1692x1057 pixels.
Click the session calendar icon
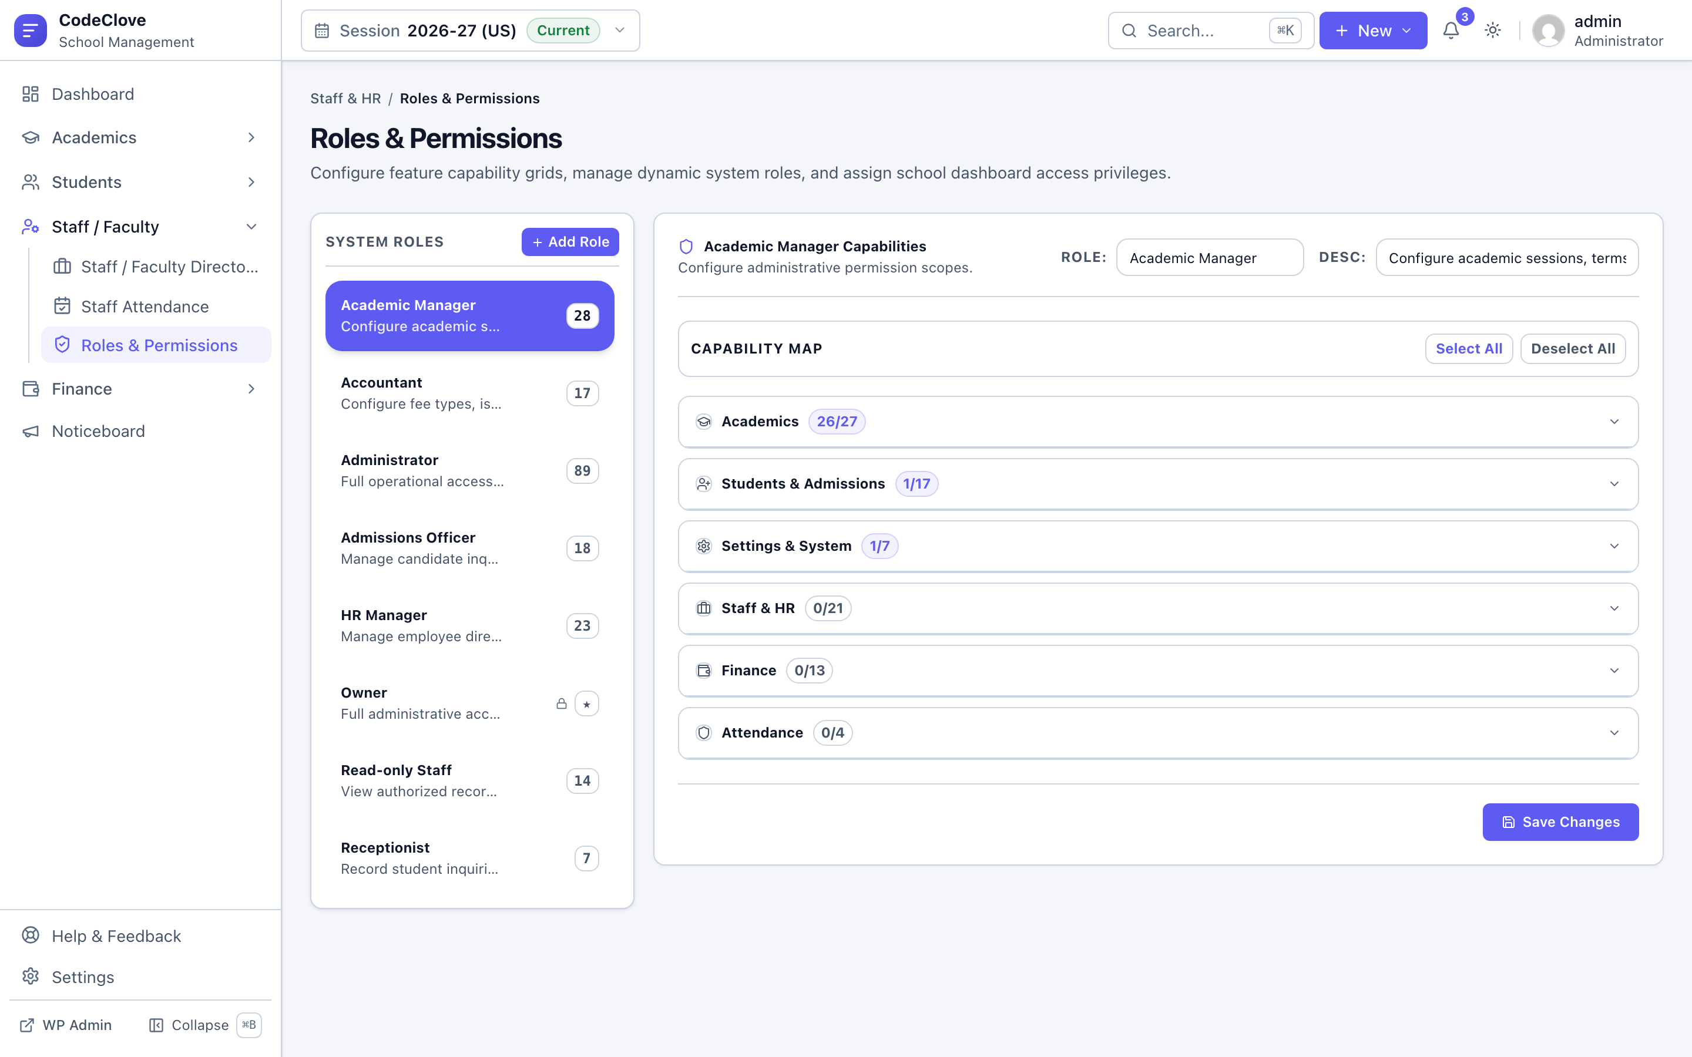point(321,31)
